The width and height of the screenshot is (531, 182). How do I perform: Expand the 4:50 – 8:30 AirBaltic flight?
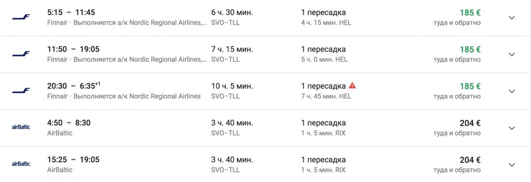(512, 128)
